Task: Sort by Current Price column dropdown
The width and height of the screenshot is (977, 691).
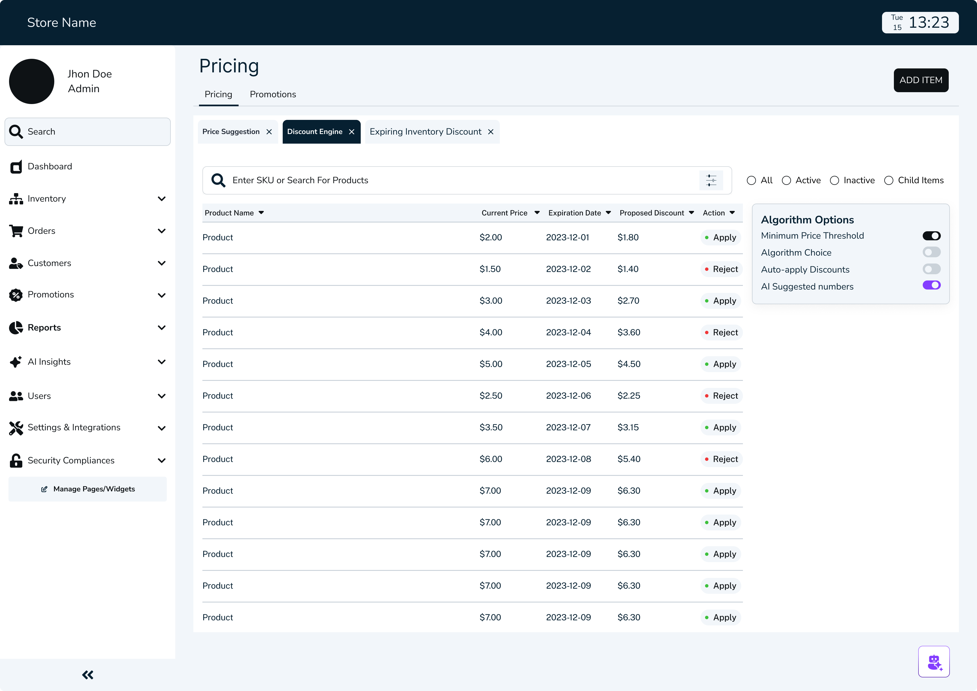Action: [537, 213]
